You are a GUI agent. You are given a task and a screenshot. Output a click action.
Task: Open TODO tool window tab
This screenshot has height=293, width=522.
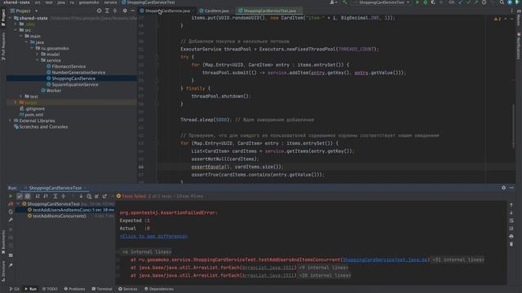(x=50, y=289)
